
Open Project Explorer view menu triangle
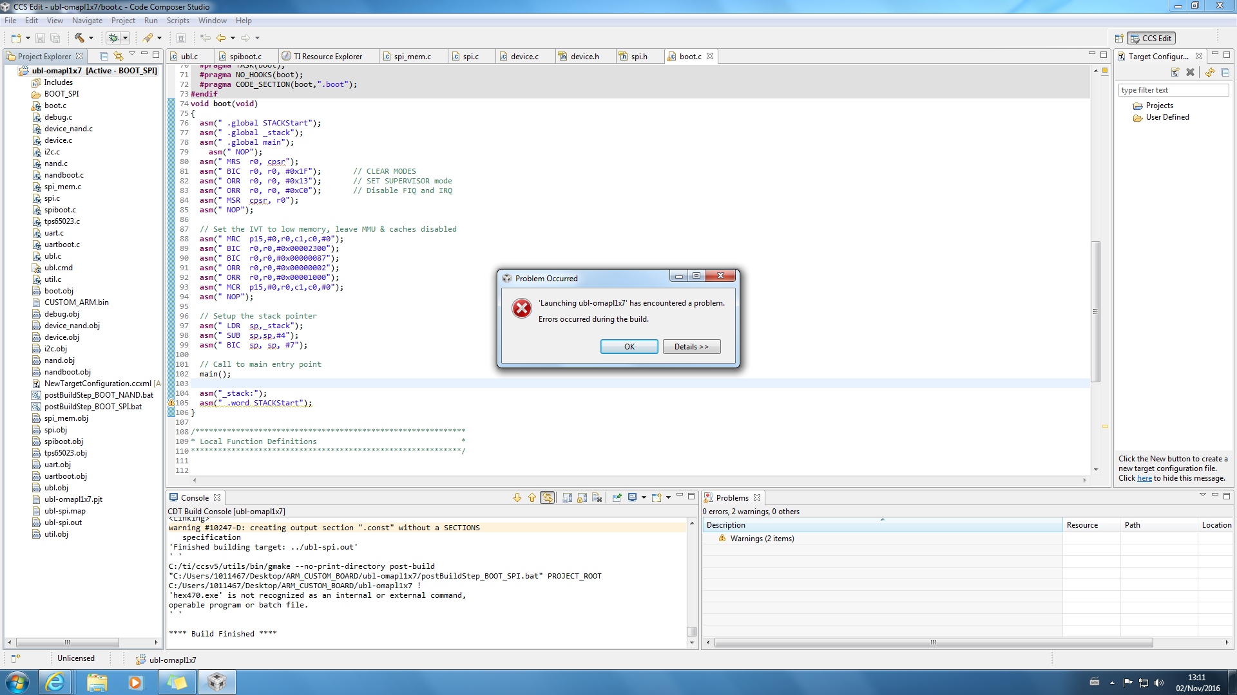132,54
